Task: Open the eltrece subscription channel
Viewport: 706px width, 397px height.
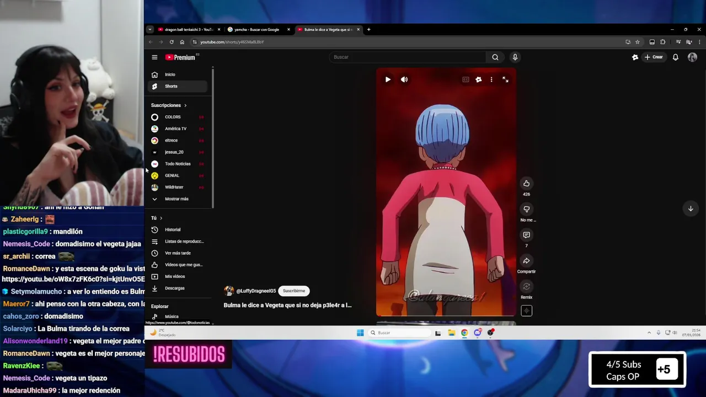Action: (x=178, y=140)
